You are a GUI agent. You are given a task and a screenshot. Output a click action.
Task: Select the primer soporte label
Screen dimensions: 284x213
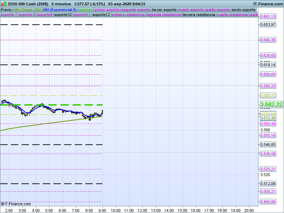pos(107,10)
